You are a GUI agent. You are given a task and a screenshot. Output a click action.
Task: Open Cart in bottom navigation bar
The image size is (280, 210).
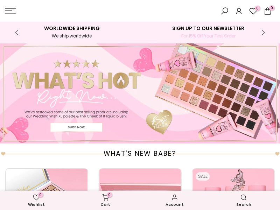coord(105,200)
